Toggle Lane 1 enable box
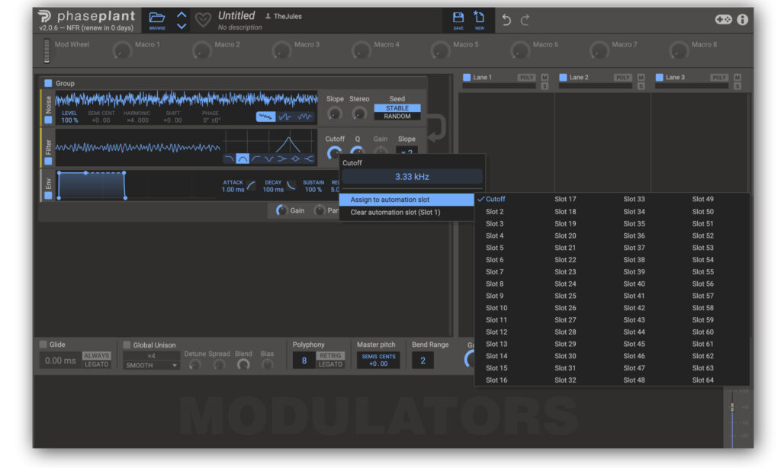 tap(467, 77)
